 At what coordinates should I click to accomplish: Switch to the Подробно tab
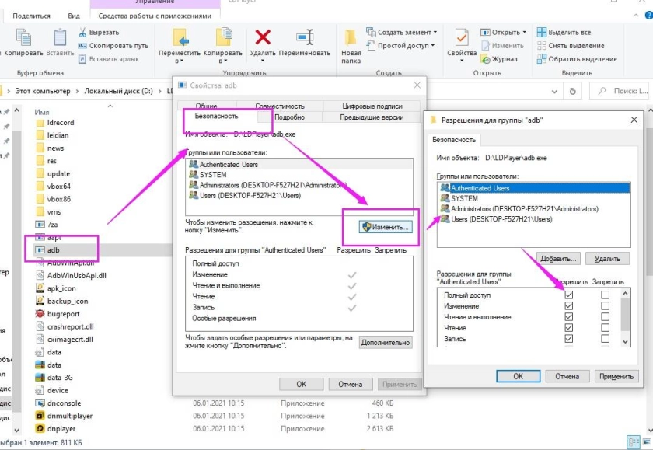coord(289,117)
